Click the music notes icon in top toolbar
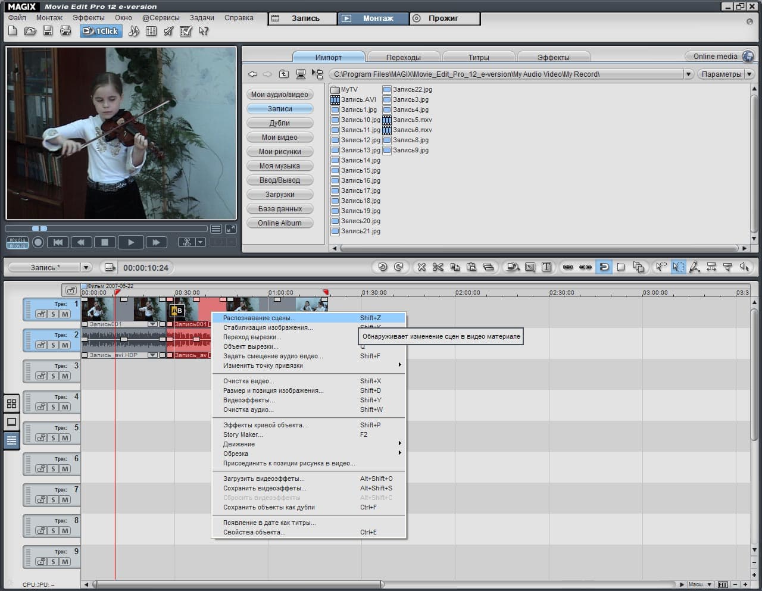The image size is (762, 591). [134, 31]
